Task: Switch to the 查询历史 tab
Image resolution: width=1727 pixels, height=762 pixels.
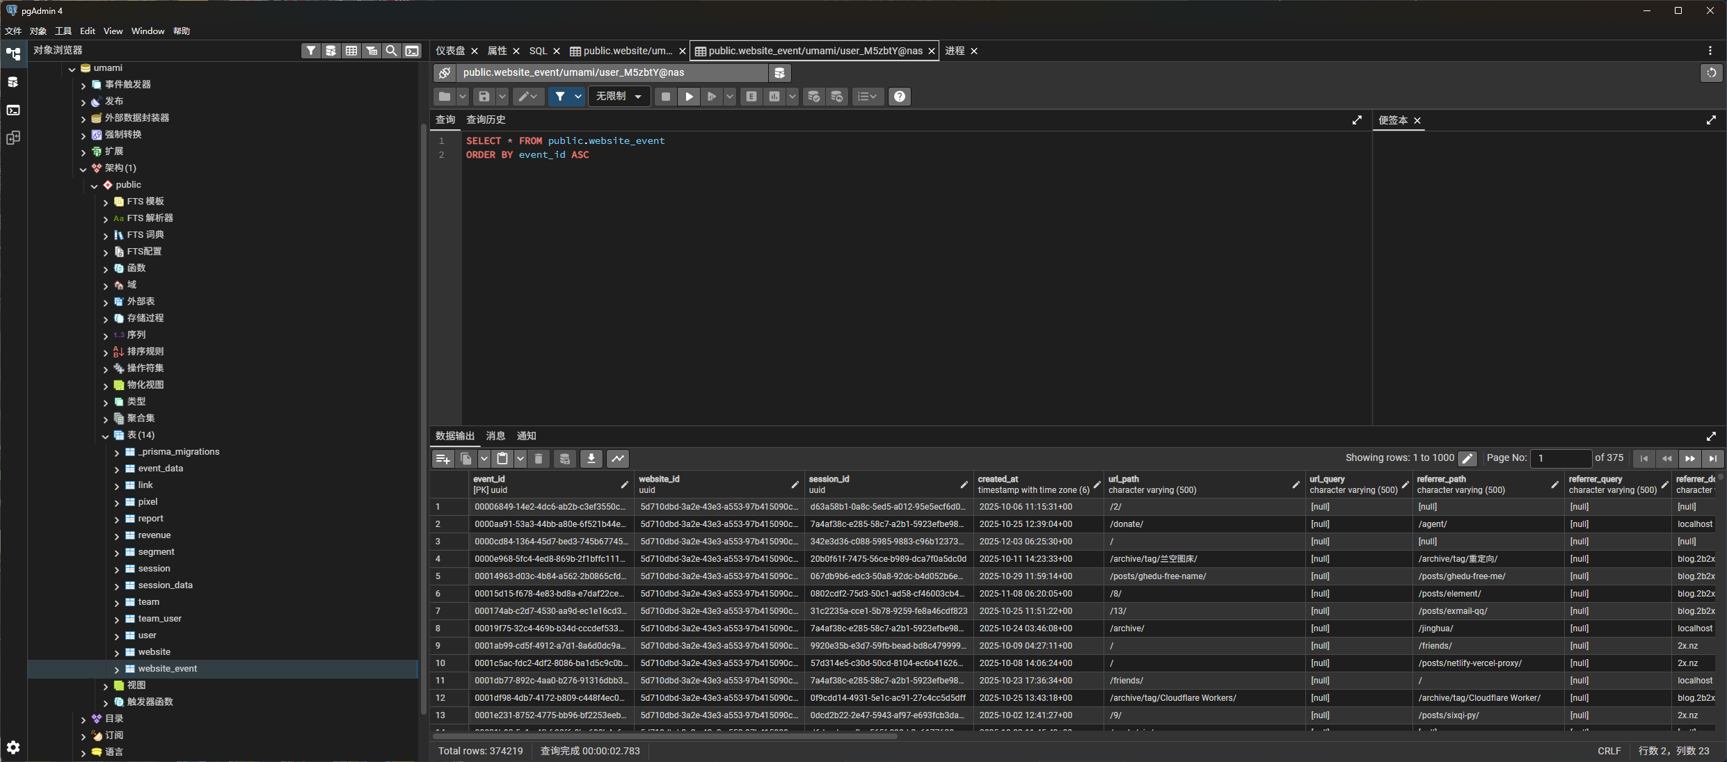Action: [486, 120]
